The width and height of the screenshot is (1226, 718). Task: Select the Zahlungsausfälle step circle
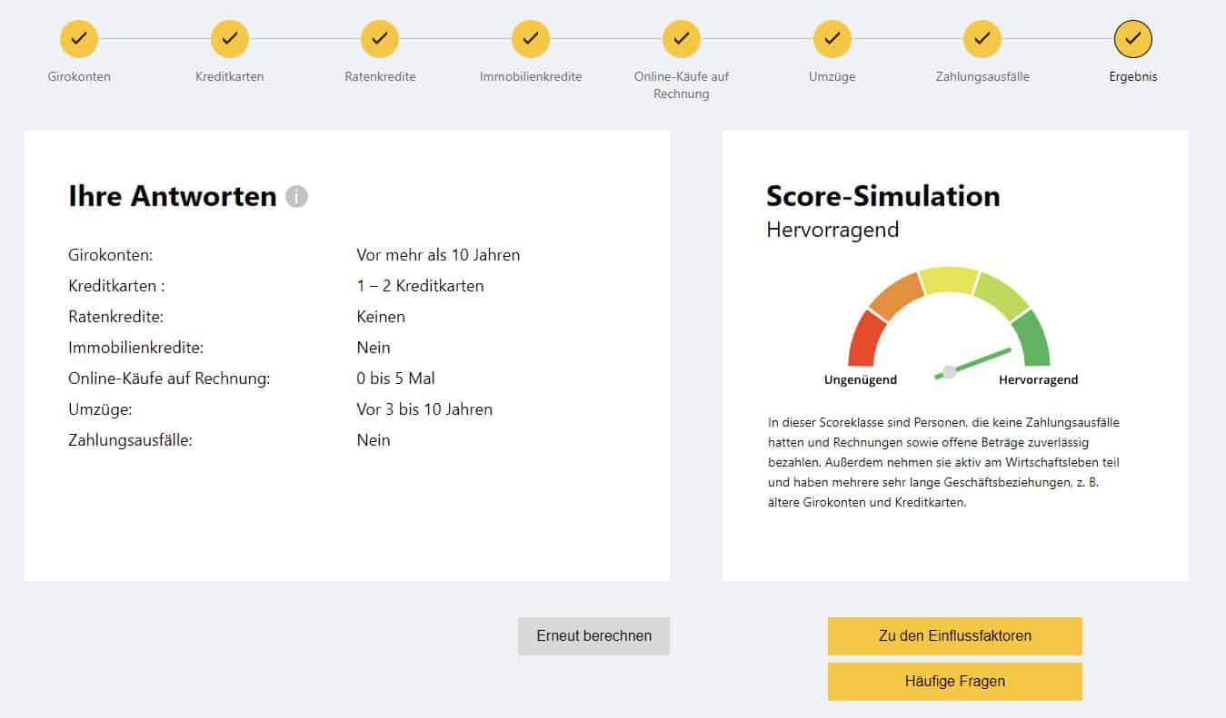coord(982,38)
